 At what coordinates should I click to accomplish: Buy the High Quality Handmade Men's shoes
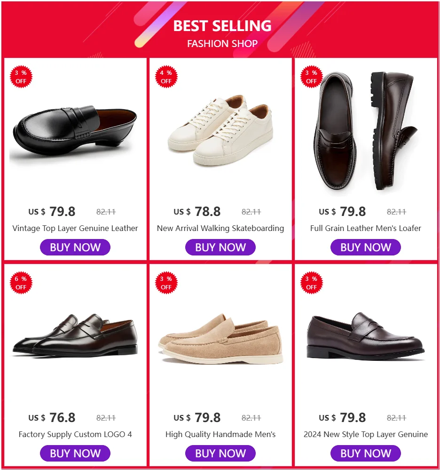220,454
